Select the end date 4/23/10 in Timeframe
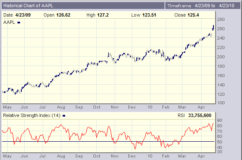This screenshot has height=160, width=242. click(x=227, y=6)
